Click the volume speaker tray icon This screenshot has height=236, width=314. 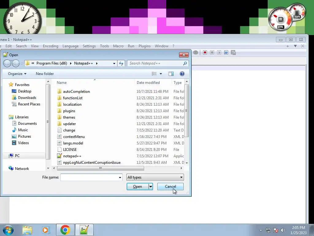click(x=283, y=230)
